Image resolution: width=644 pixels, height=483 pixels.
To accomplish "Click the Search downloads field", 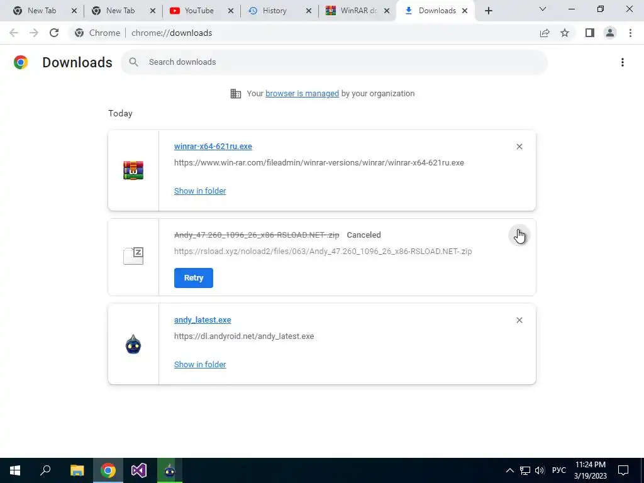I will coord(334,62).
